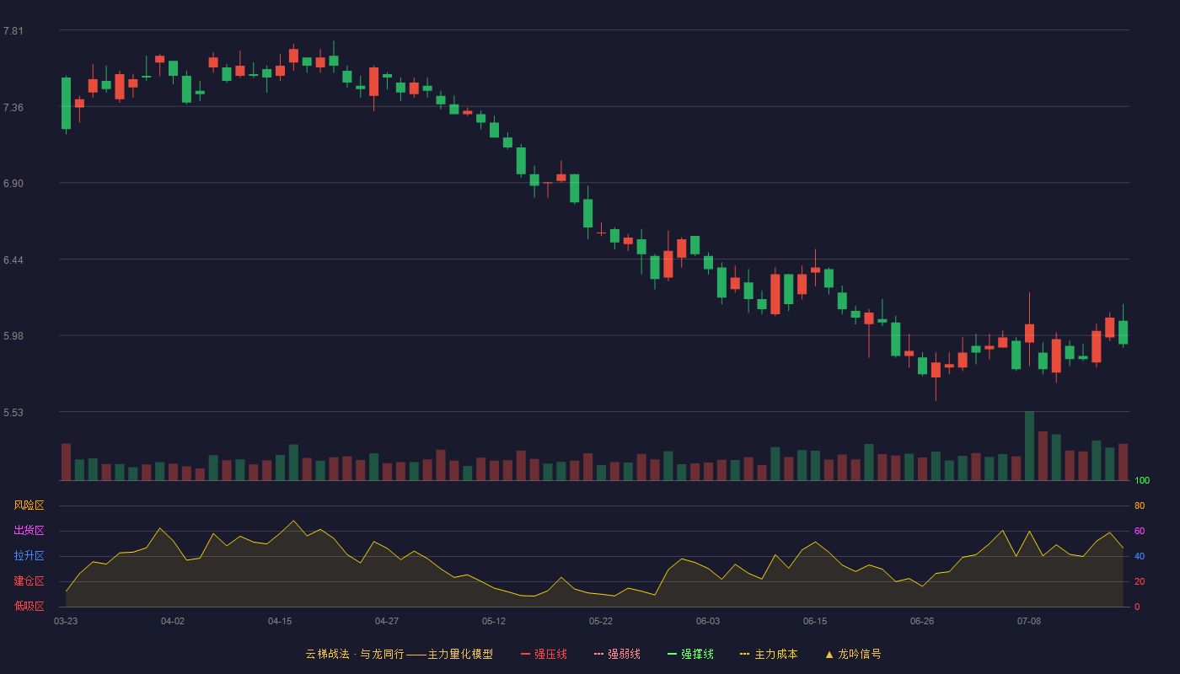The height and width of the screenshot is (674, 1180).
Task: Click the 06-26 date label
Action: click(922, 621)
